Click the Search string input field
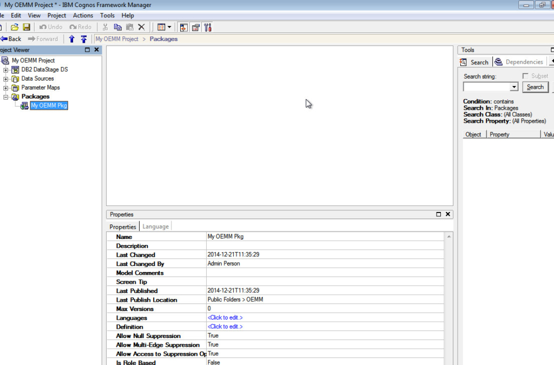The width and height of the screenshot is (554, 365). [486, 87]
